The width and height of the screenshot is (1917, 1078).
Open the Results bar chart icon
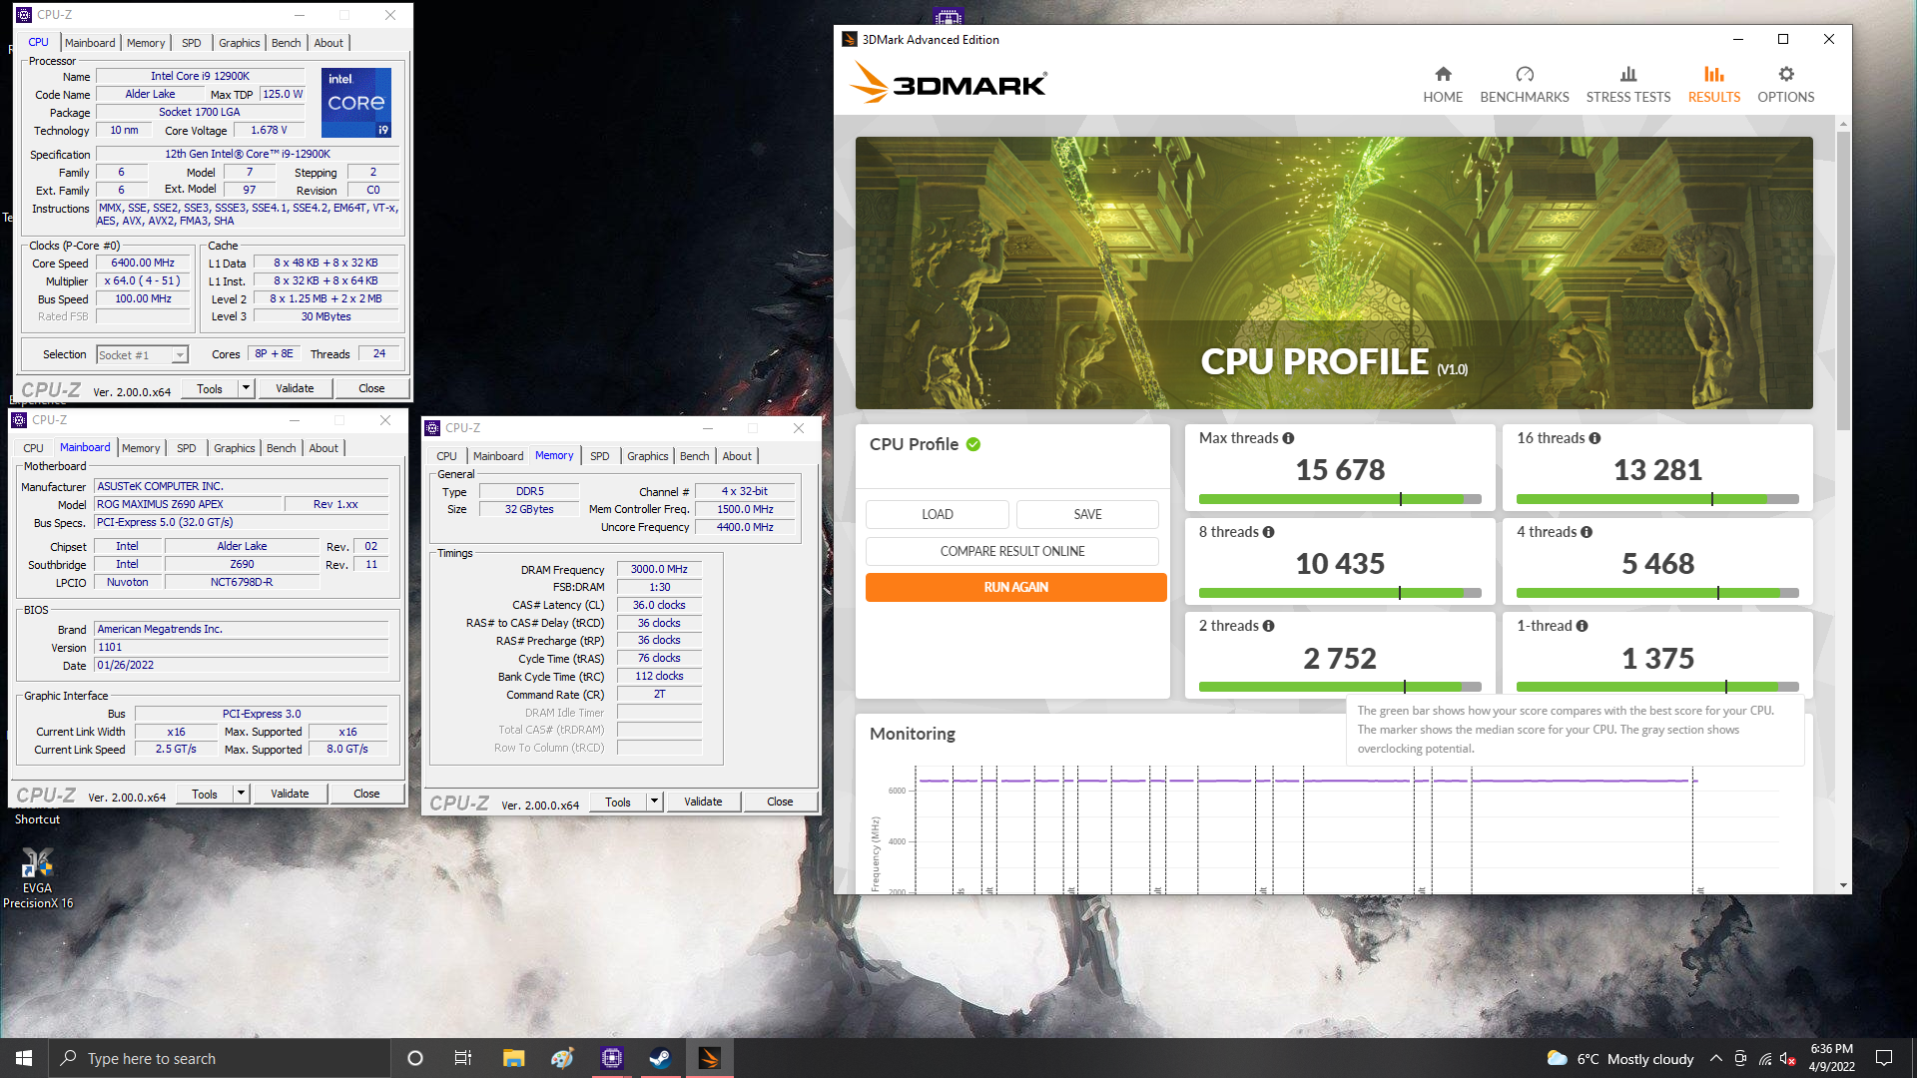click(1714, 74)
